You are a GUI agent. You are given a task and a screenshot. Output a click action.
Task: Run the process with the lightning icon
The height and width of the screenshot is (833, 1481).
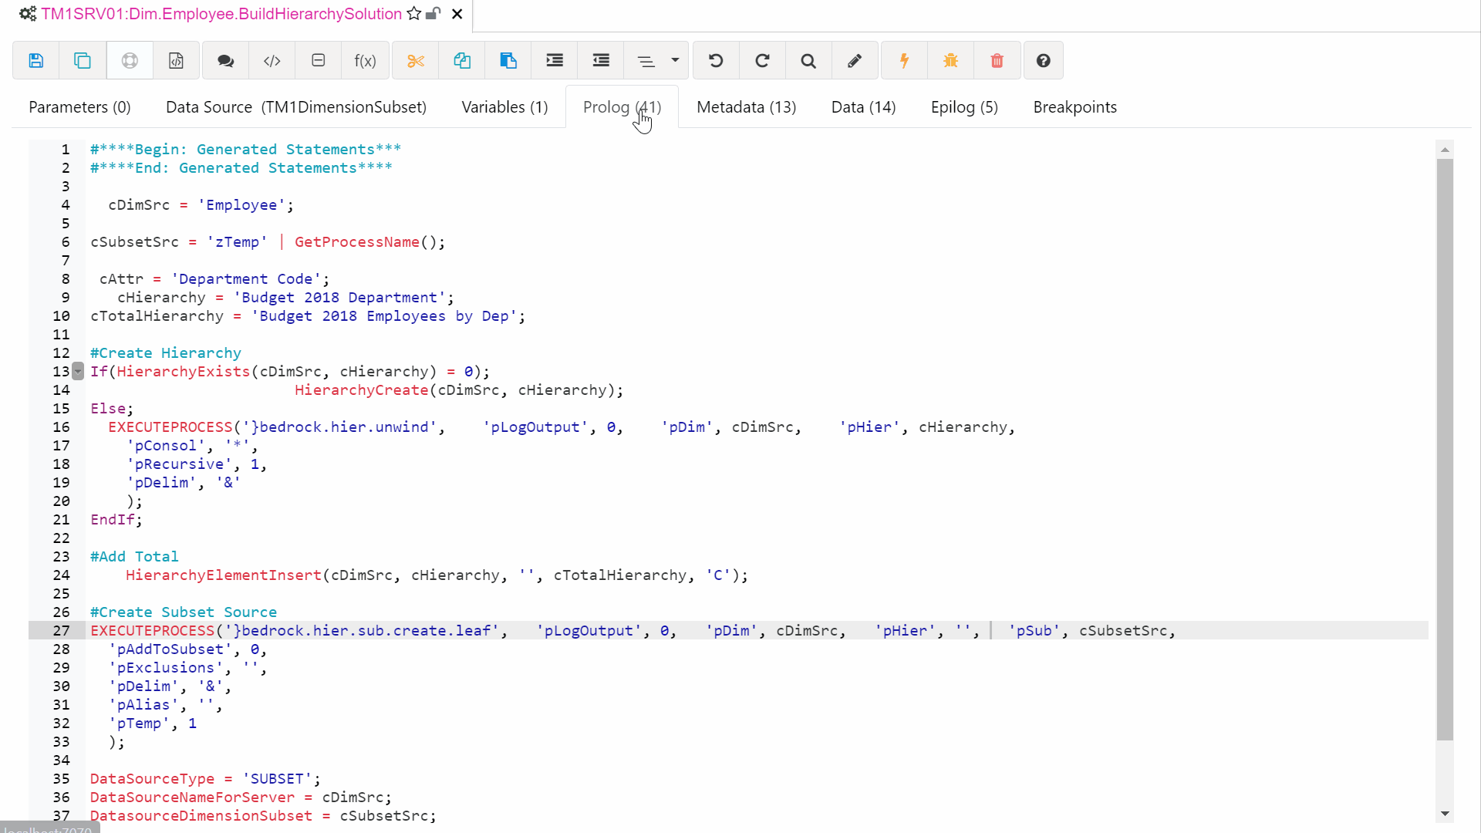pyautogui.click(x=904, y=60)
